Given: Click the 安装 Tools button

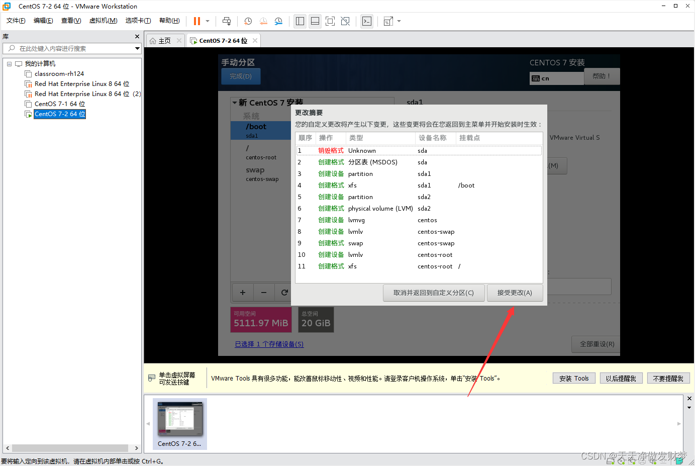Looking at the screenshot, I should tap(574, 379).
